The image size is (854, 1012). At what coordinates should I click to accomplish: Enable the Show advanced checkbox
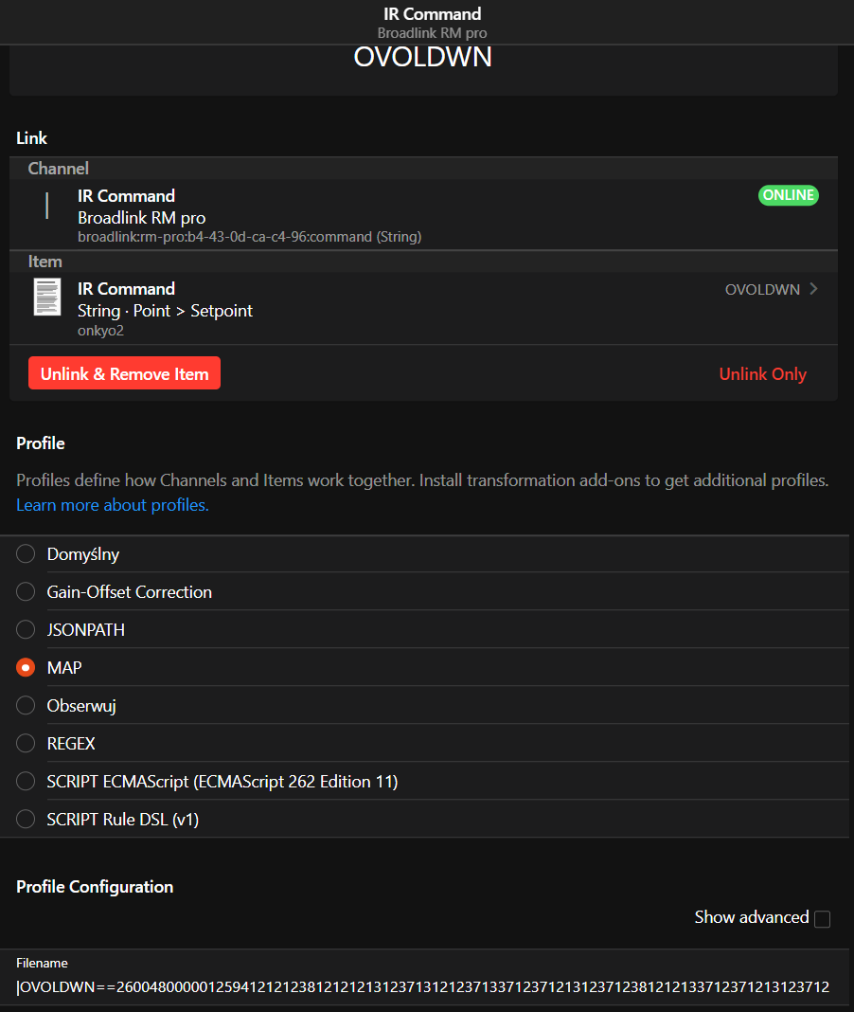822,919
